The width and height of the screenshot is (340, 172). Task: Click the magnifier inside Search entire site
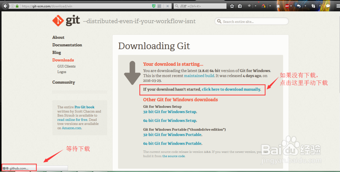[219, 21]
